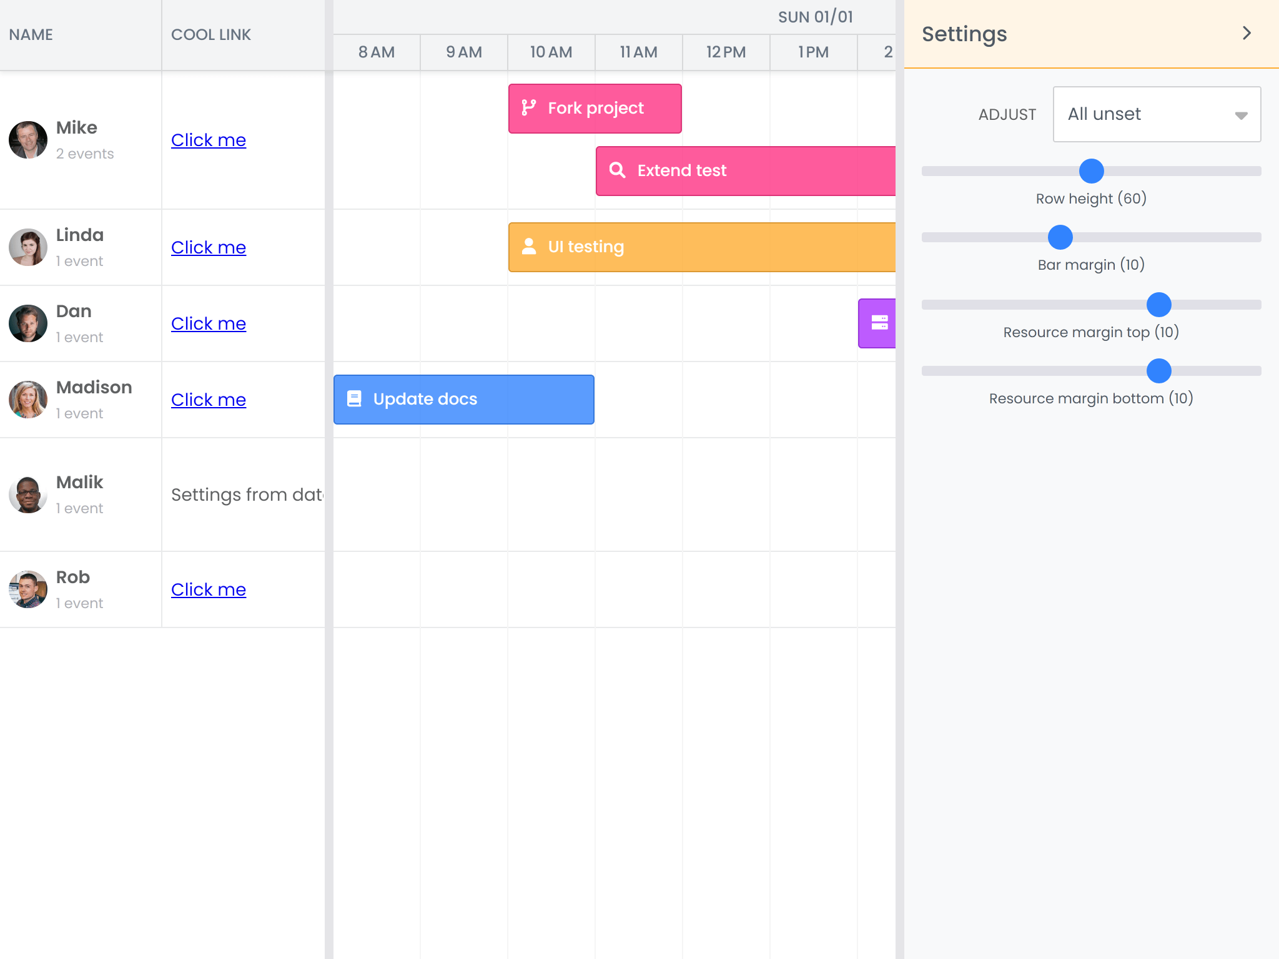Open the Adjust dropdown showing All unset
Screen dimensions: 1279x959
pos(1156,114)
